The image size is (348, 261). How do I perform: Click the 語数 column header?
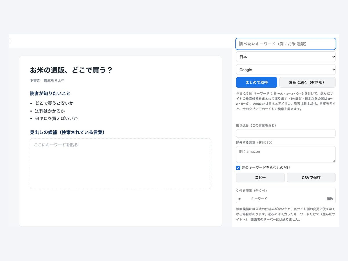pyautogui.click(x=330, y=199)
